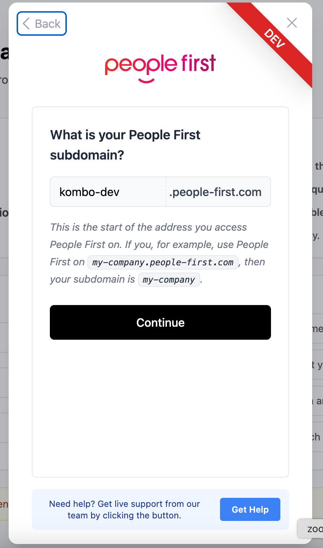323x548 pixels.
Task: Click the left chevron arrow beside Back
Action: 26,24
